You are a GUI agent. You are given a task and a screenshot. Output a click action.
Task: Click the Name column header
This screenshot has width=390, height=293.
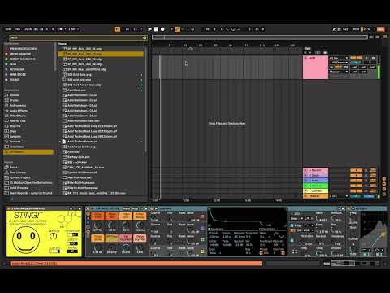63,44
